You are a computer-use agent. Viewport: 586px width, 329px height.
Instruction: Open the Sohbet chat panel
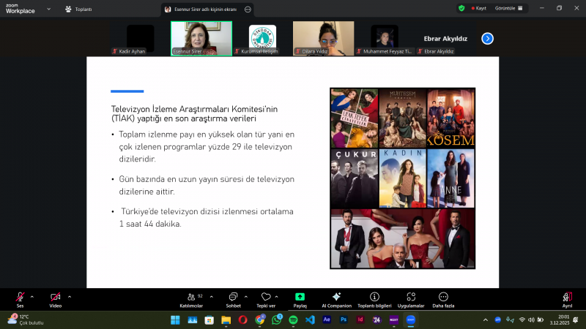click(x=233, y=298)
